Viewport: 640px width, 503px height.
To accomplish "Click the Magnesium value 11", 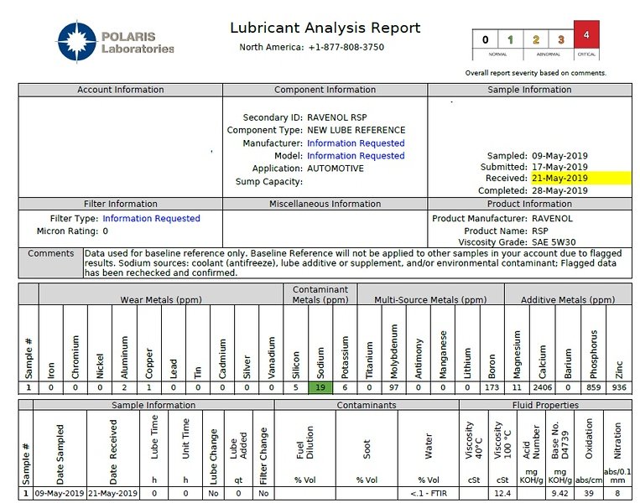I will (x=517, y=387).
